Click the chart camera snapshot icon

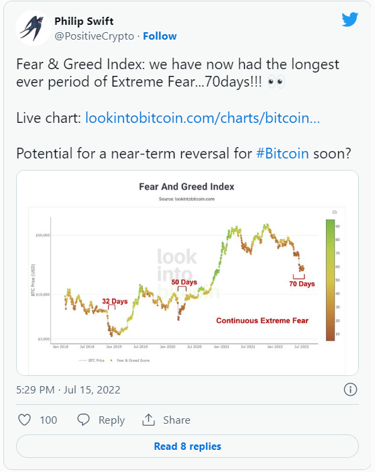(x=334, y=212)
